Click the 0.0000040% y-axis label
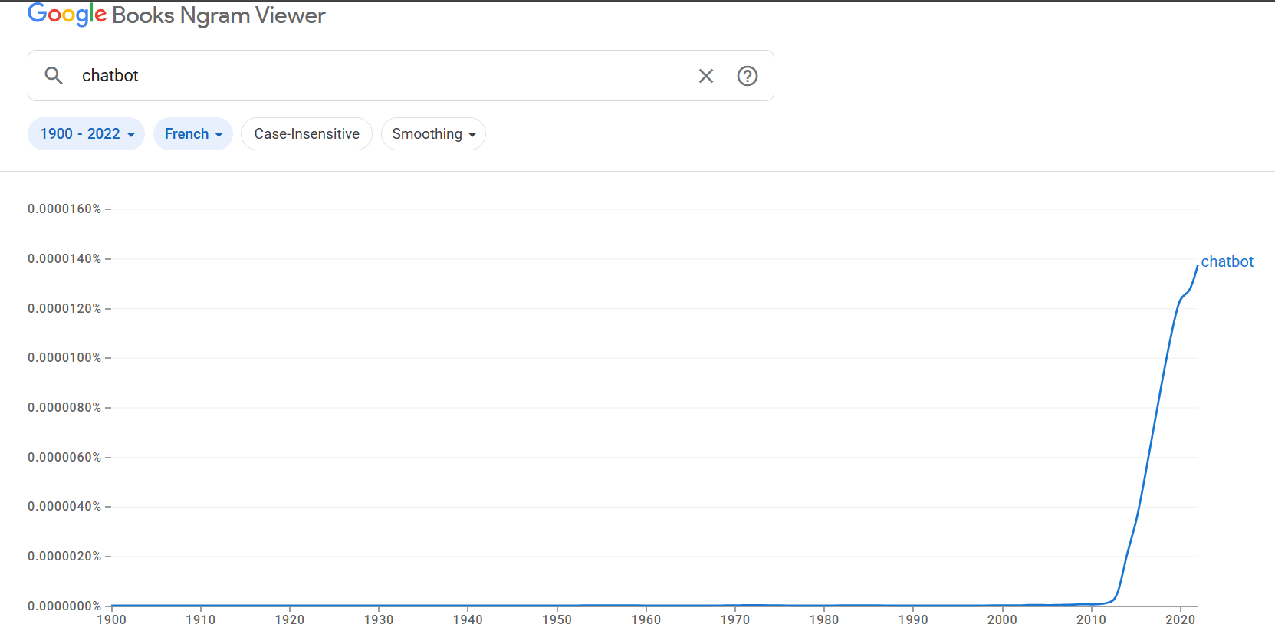1275x631 pixels. (x=64, y=507)
